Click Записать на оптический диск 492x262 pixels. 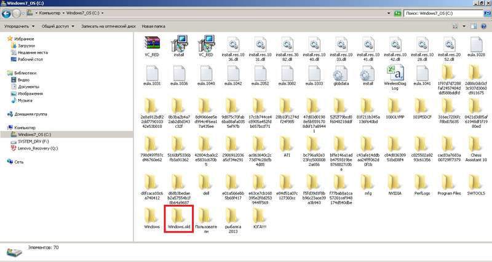(109, 26)
